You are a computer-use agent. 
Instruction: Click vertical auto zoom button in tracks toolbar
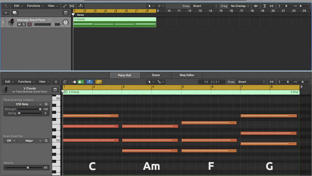(264, 6)
